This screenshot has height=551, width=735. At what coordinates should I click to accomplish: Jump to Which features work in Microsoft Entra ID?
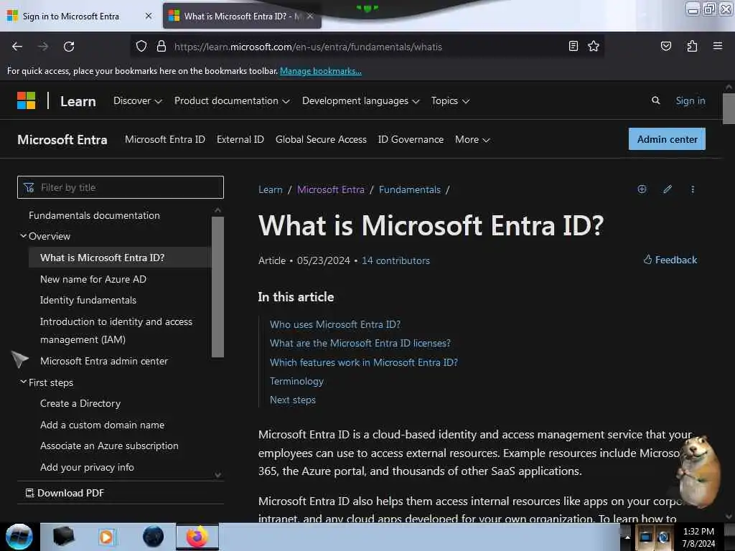(x=364, y=362)
